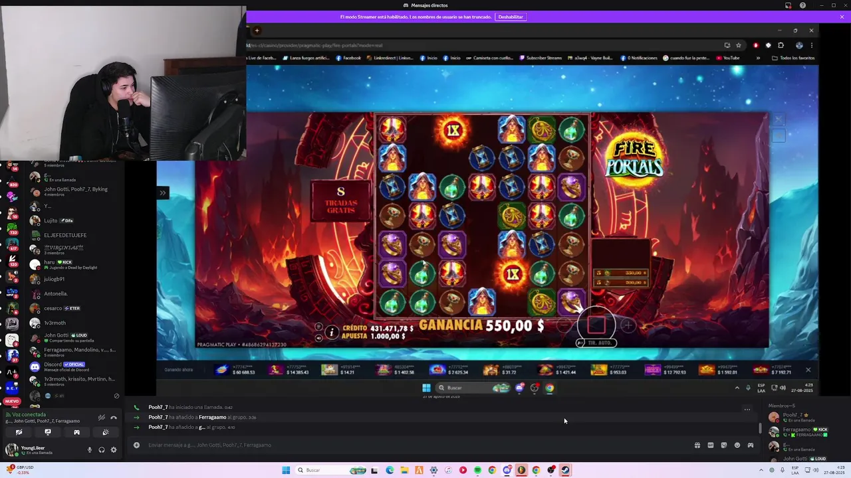
Task: Open the 0 Notificaciones bookmark
Action: point(638,58)
